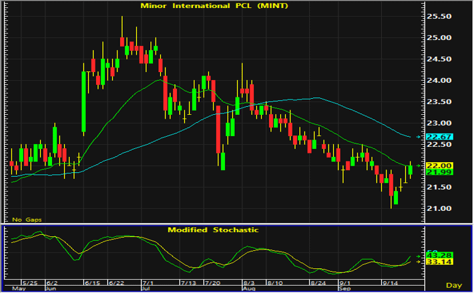The width and height of the screenshot is (474, 293).
Task: Select the cyan 22.67 moving average value
Action: [x=439, y=137]
